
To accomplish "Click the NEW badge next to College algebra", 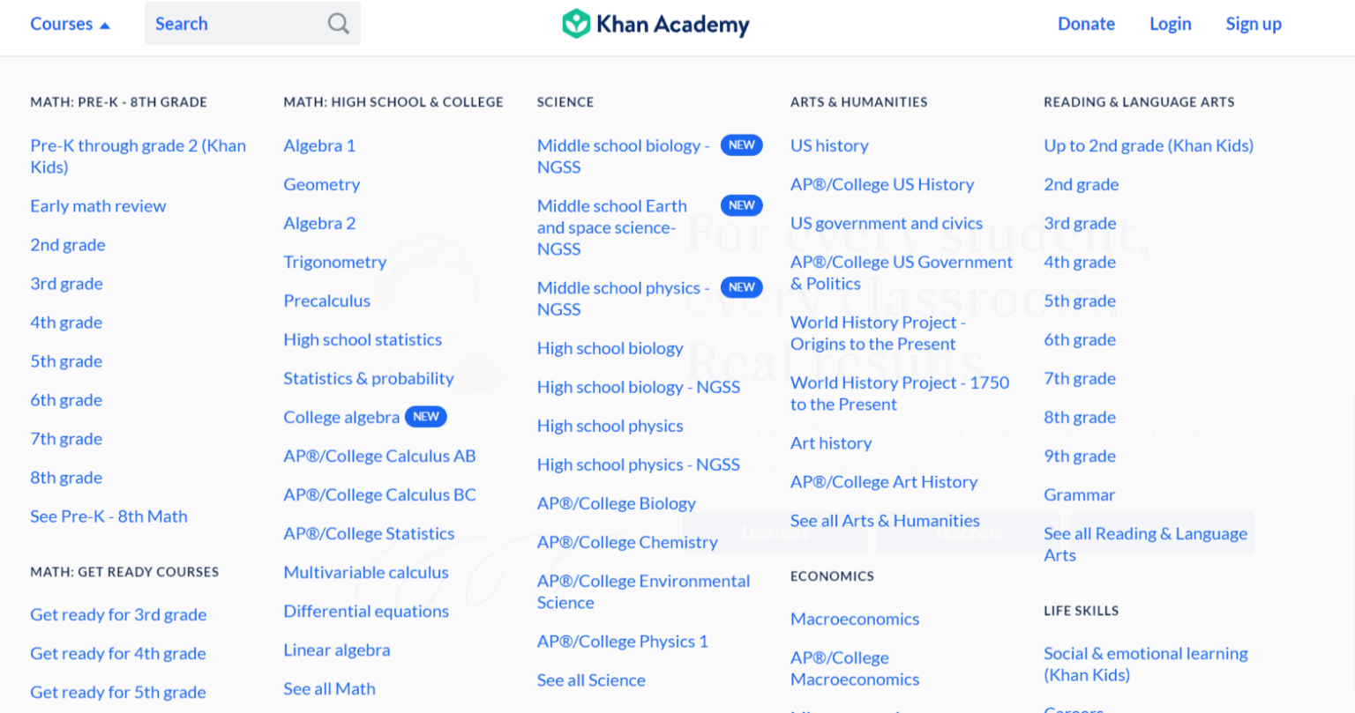I will [426, 416].
